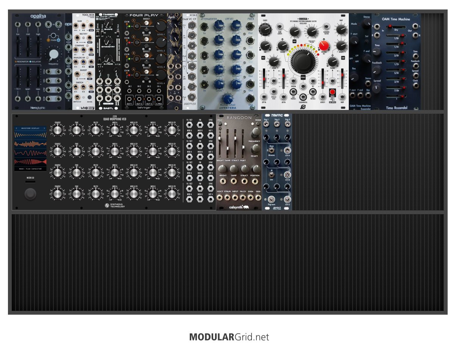Toggle the Traffic Base/Groove switch
The height and width of the screenshot is (345, 459).
(271, 151)
